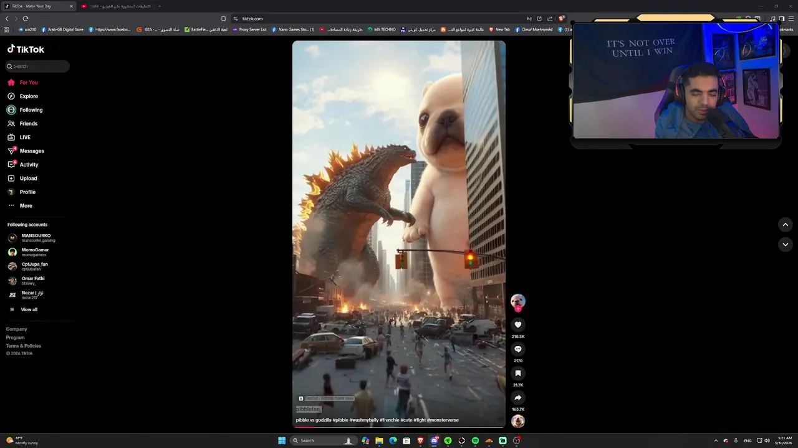
Task: Skip to the next video
Action: 786,245
